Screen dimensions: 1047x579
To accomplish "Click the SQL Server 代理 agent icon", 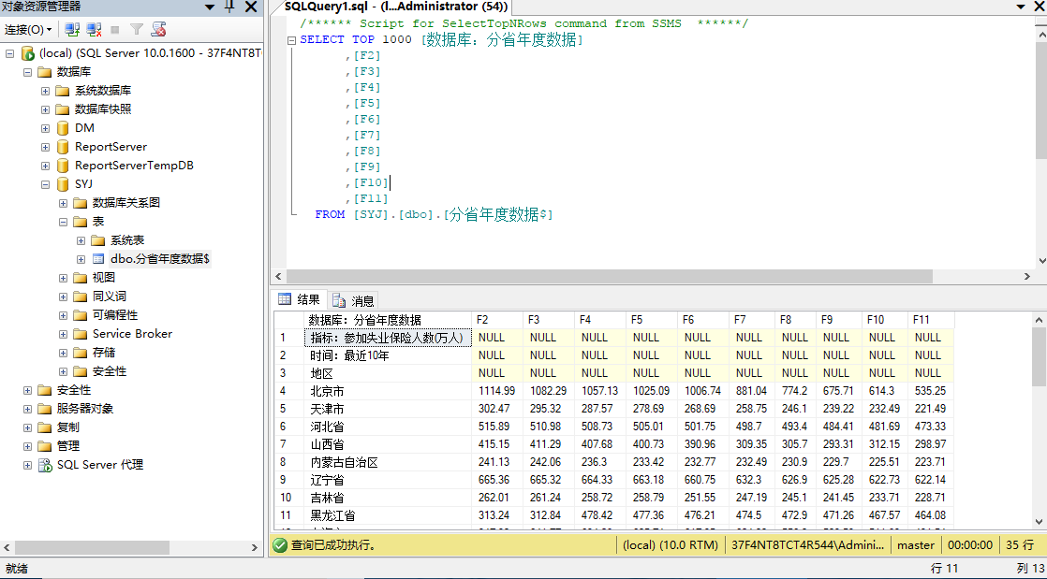I will tap(45, 465).
